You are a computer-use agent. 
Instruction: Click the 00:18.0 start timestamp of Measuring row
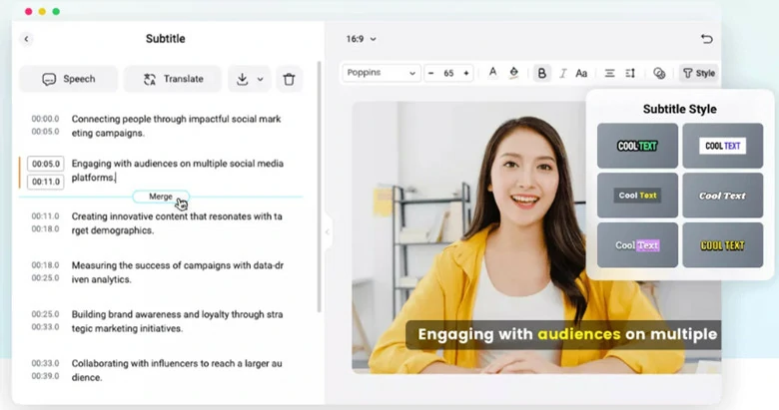[45, 265]
